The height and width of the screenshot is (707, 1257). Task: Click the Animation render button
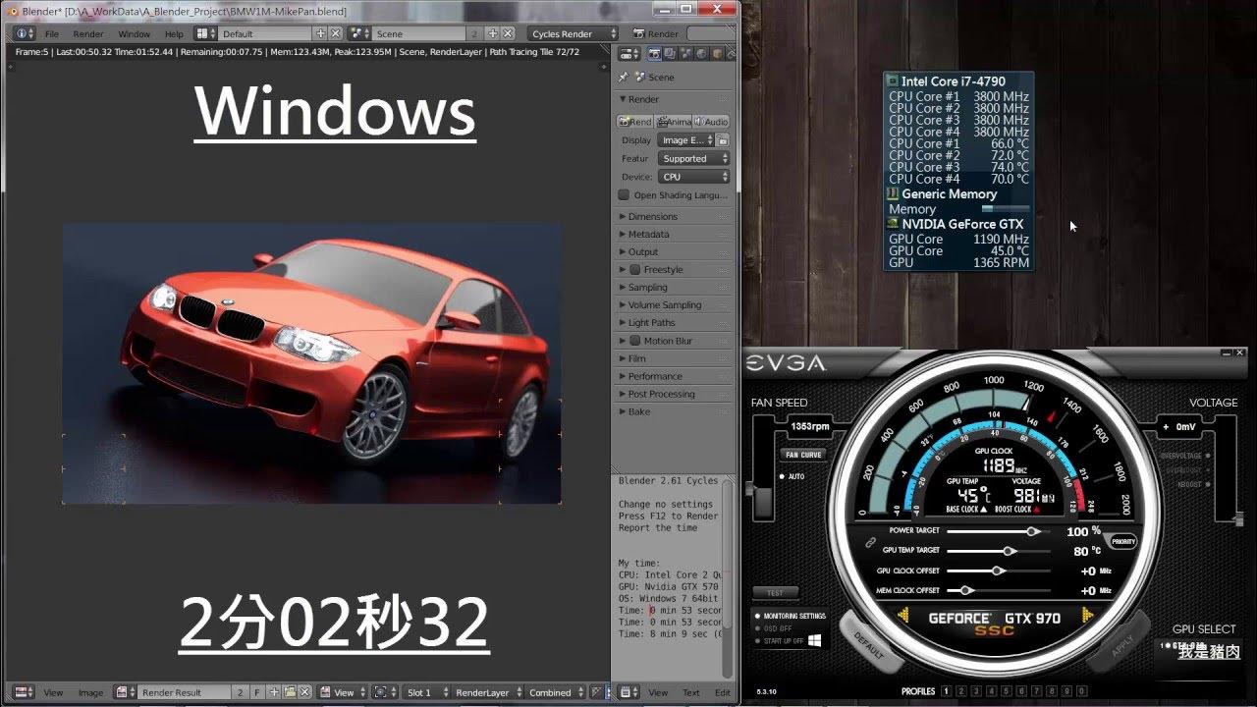(673, 122)
